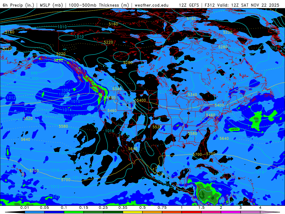Click the magenta 2 inch legend swatch
This screenshot has width=285, height=214.
[231, 212]
